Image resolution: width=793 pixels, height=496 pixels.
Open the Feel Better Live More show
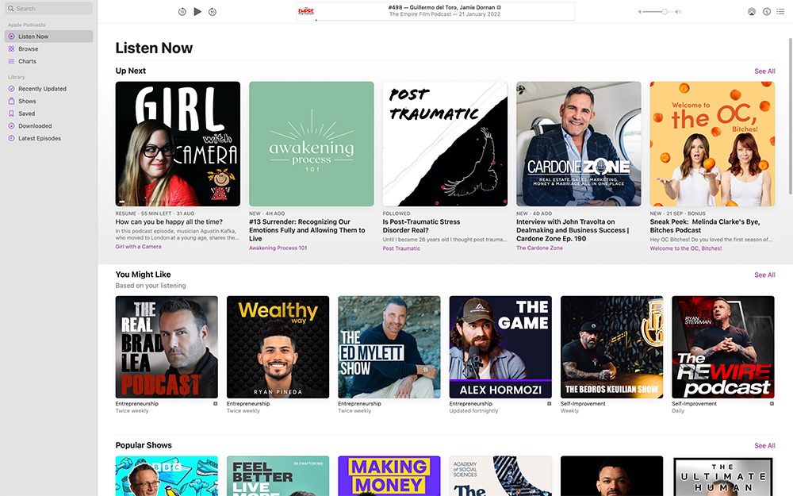278,475
